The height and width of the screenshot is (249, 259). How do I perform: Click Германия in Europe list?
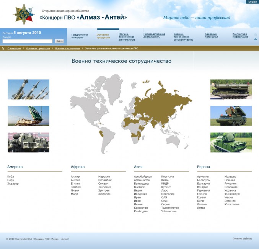pyautogui.click(x=204, y=190)
